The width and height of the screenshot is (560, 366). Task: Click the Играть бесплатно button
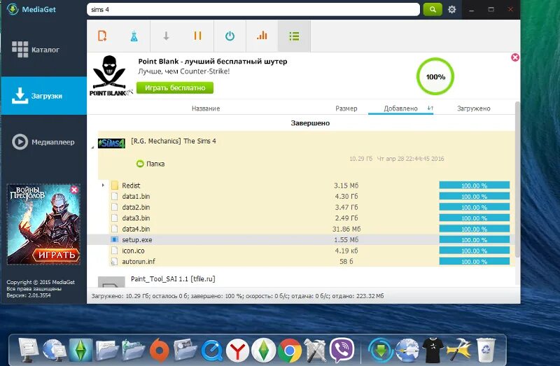point(174,88)
